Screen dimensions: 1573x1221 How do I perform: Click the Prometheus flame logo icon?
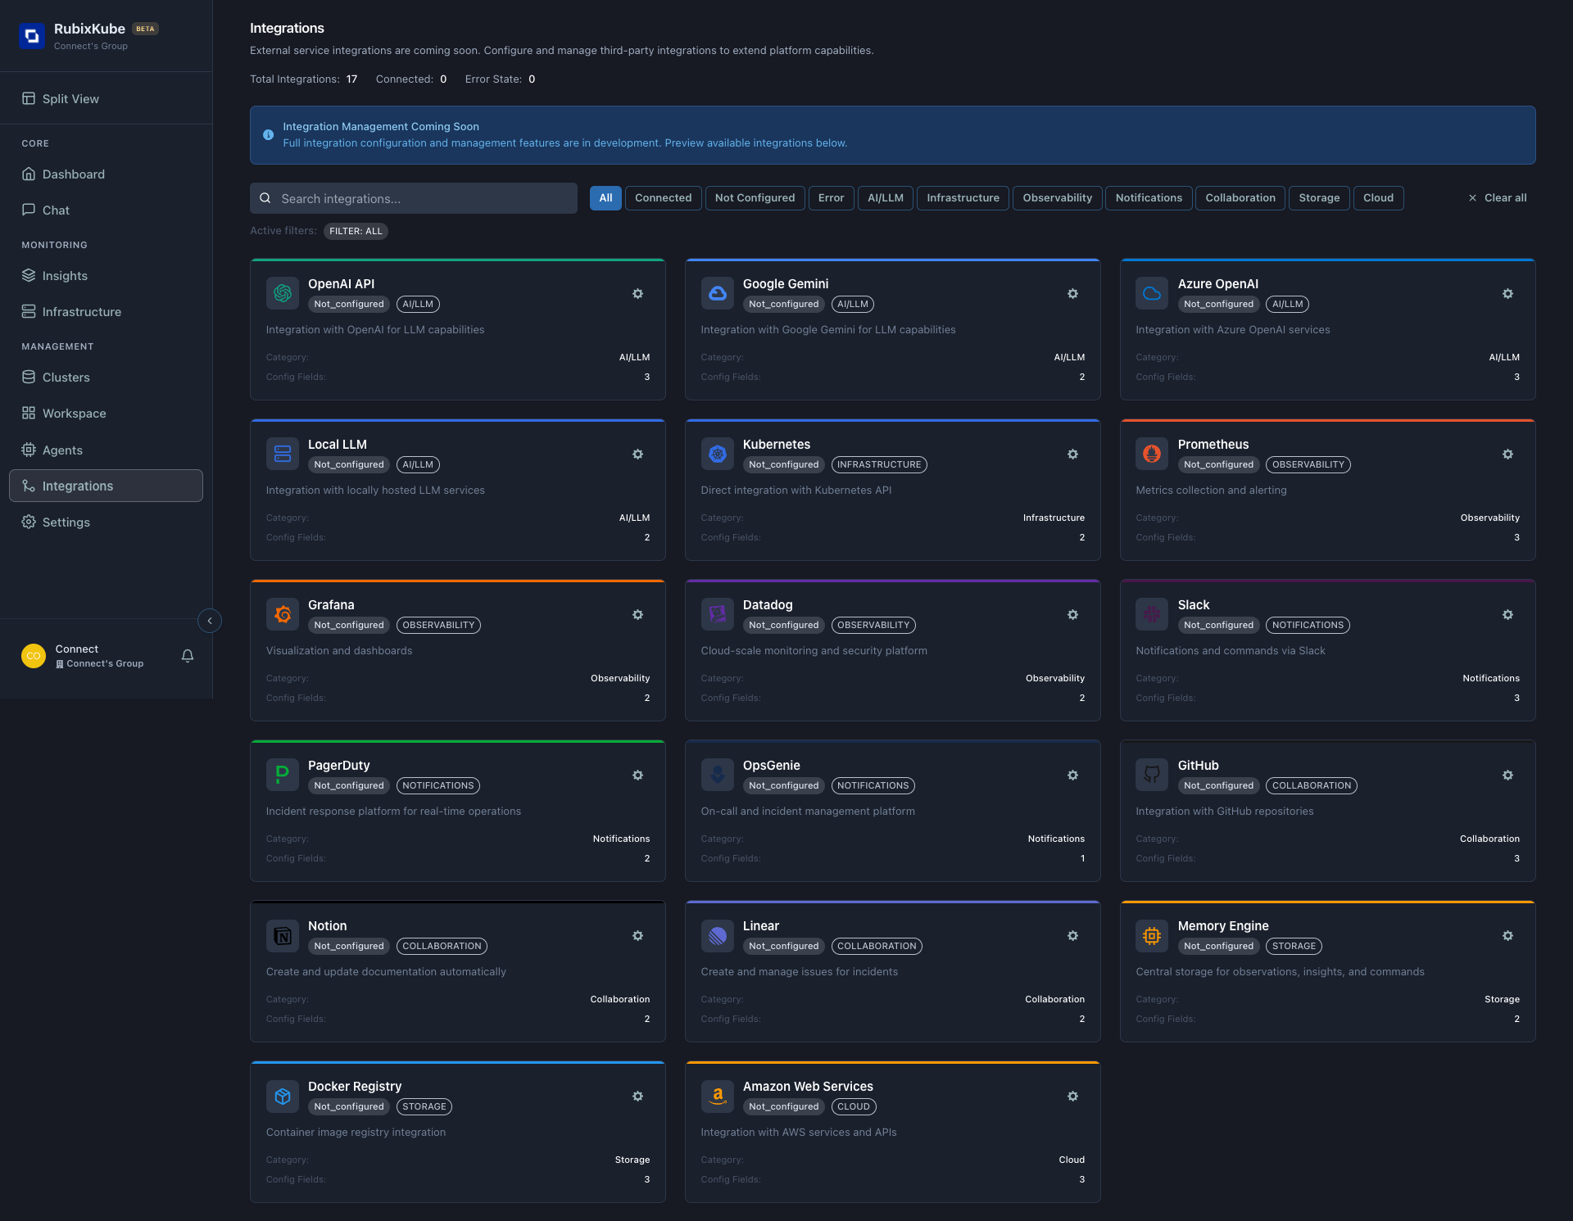[1152, 454]
